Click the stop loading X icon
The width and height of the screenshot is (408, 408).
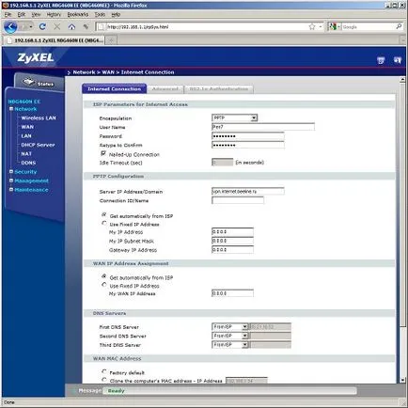point(57,27)
